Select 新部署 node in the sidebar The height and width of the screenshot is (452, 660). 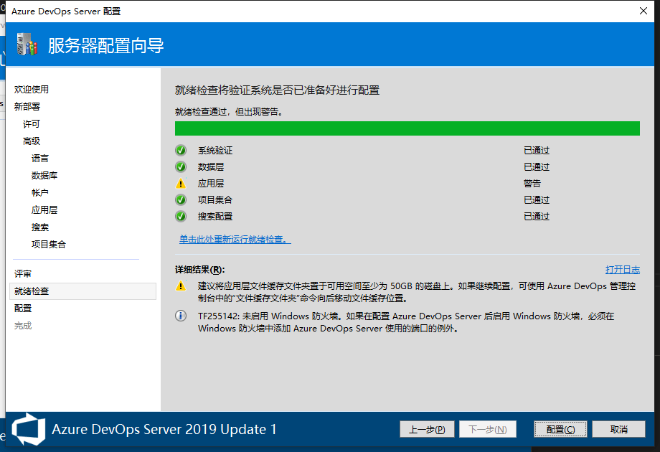(27, 107)
